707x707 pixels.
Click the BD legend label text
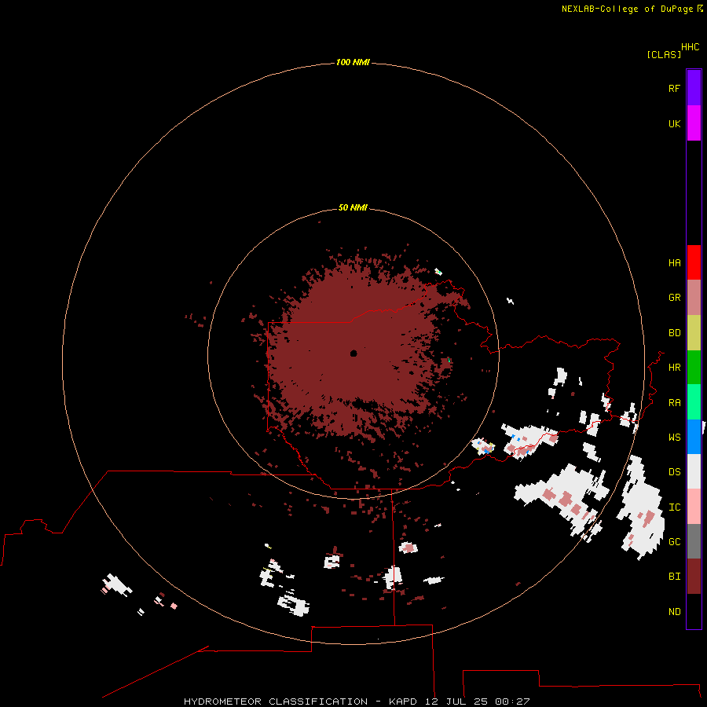pyautogui.click(x=674, y=333)
